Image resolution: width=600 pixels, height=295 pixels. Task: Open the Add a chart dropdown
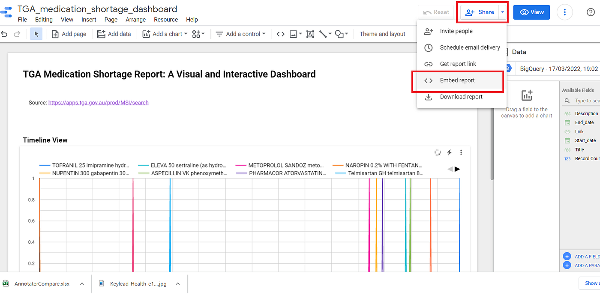(165, 34)
